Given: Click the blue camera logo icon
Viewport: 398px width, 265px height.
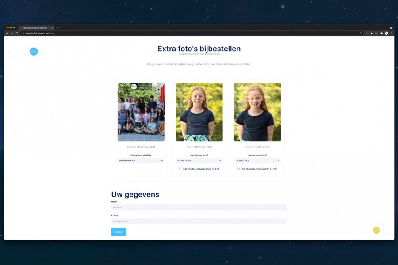Looking at the screenshot, I should click(34, 52).
